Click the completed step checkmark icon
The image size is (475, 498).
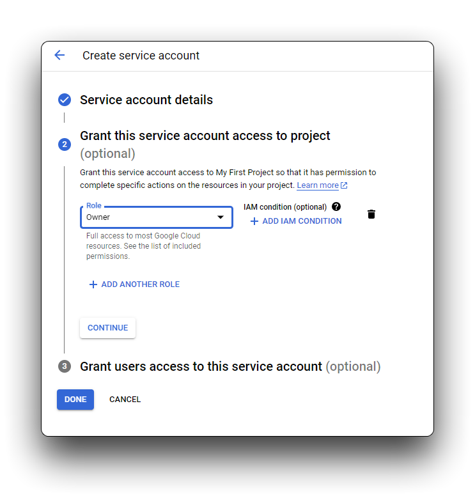[x=65, y=100]
